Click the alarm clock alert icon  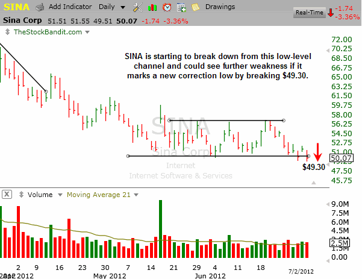pos(167,7)
